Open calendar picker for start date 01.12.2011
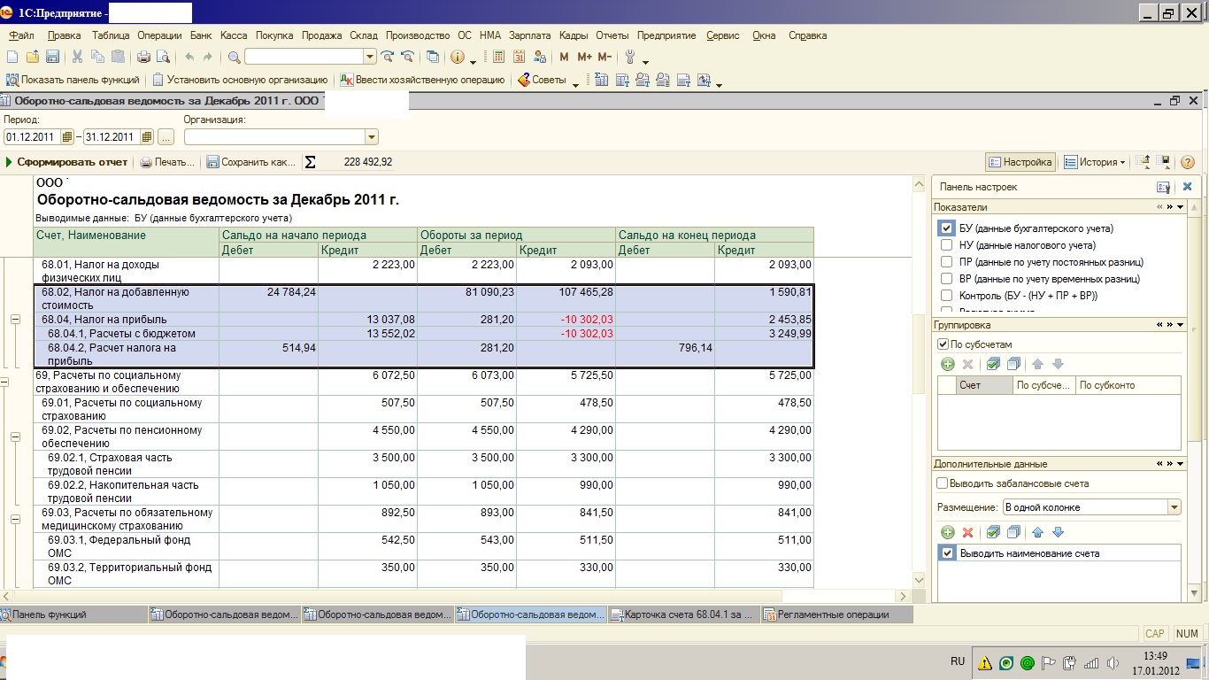The height and width of the screenshot is (680, 1209). tap(67, 137)
